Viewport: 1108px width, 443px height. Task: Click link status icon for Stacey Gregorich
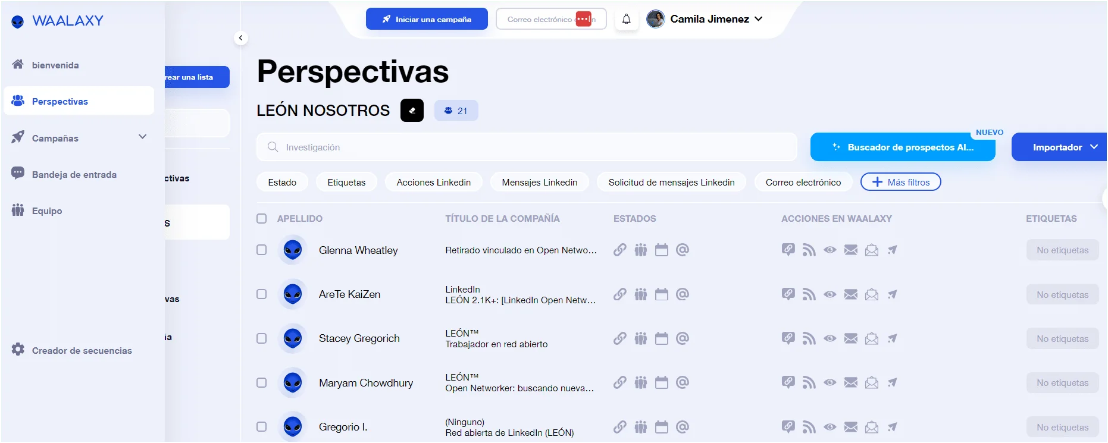click(620, 338)
